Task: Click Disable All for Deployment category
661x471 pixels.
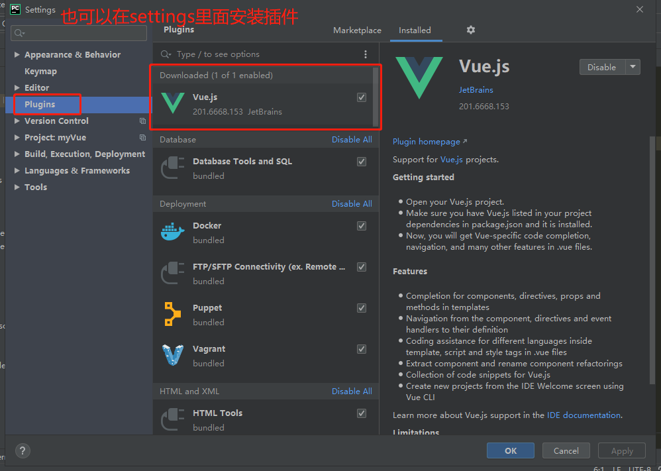Action: pos(352,203)
